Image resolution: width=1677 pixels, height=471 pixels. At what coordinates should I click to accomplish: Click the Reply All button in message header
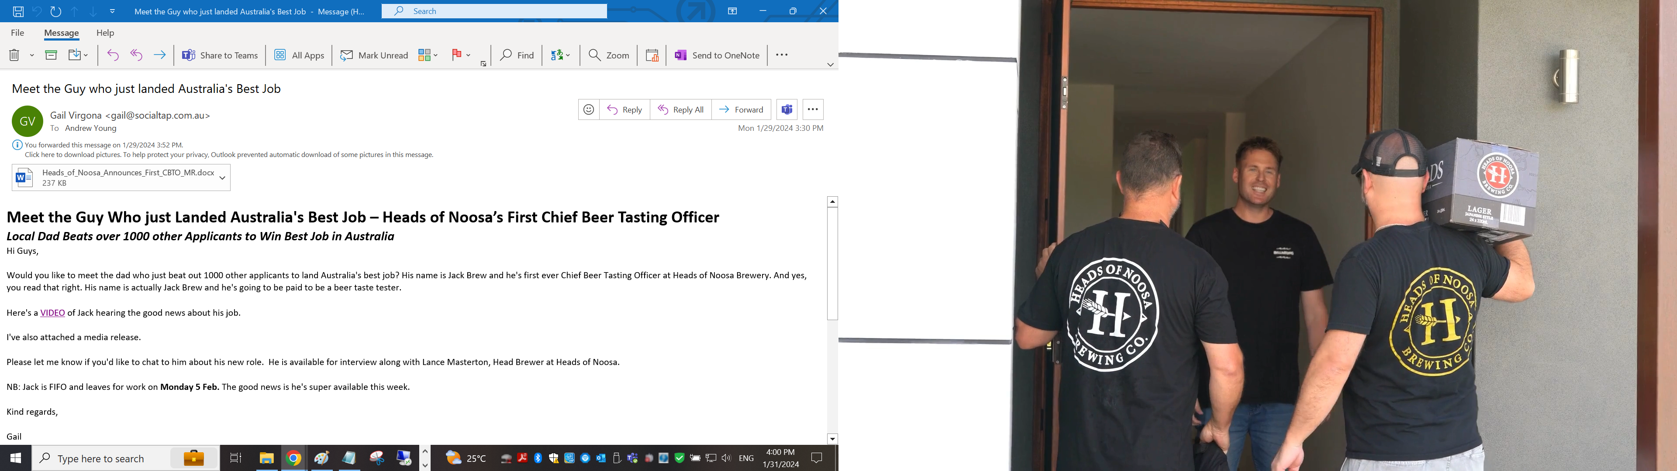coord(680,109)
